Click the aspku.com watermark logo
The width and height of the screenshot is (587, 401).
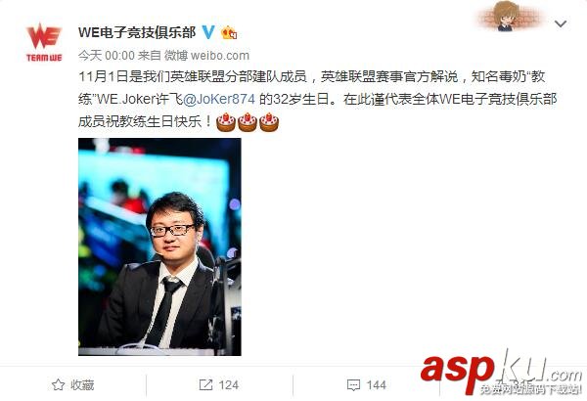pos(502,373)
